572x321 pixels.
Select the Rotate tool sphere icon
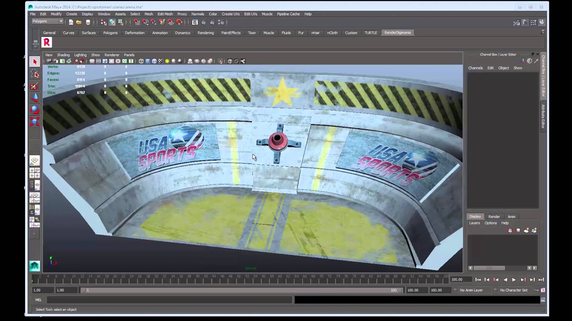(34, 110)
